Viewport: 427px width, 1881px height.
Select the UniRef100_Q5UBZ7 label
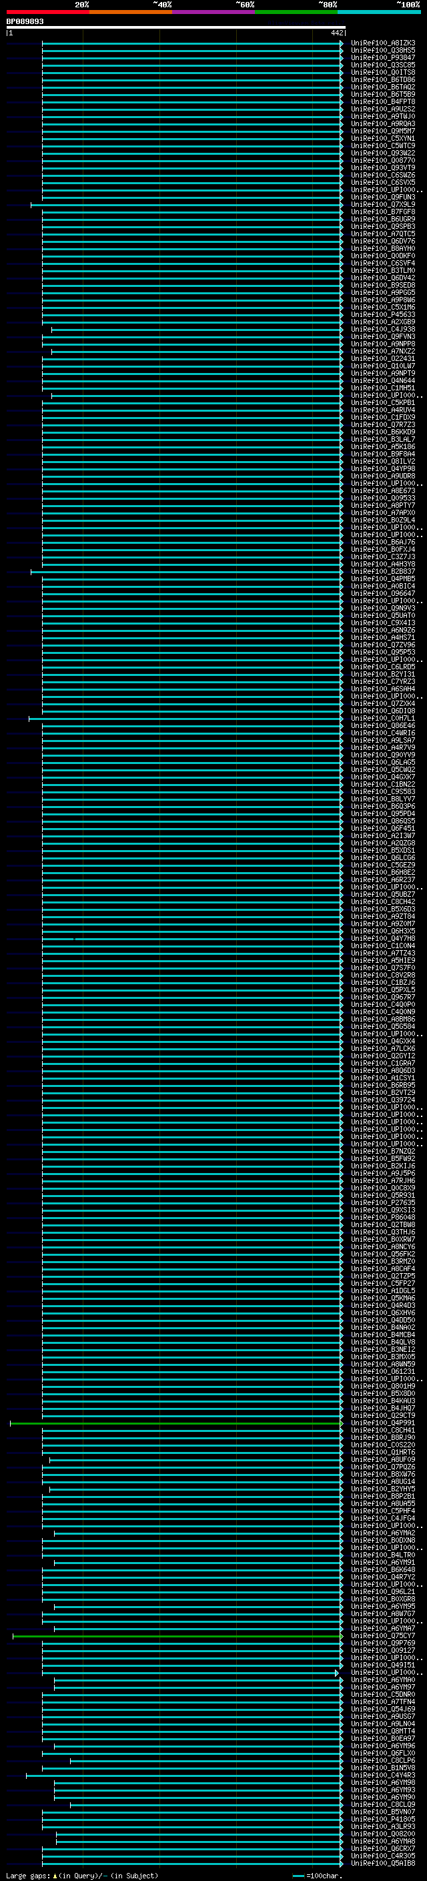(x=383, y=895)
